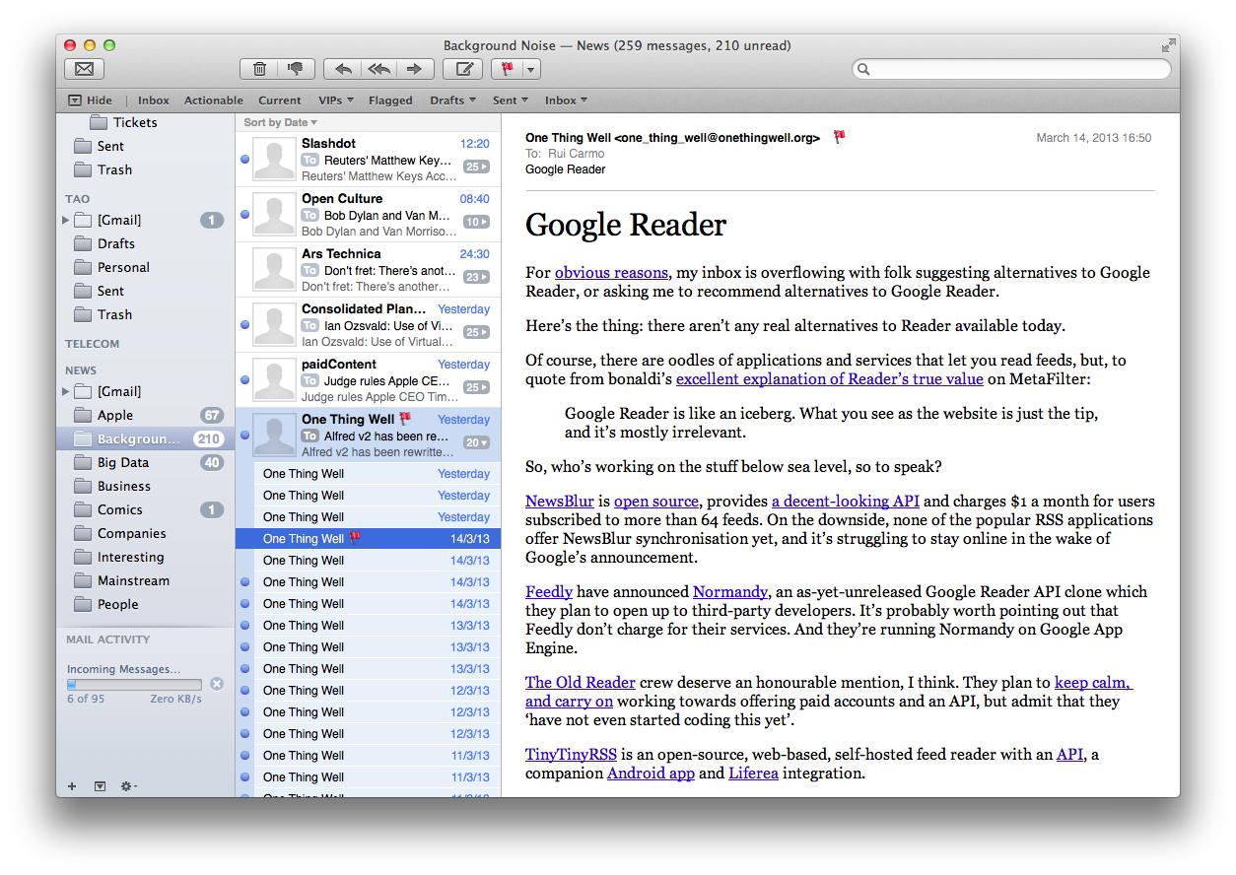The height and width of the screenshot is (875, 1236).
Task: Select the Tickets folder
Action: [x=135, y=122]
